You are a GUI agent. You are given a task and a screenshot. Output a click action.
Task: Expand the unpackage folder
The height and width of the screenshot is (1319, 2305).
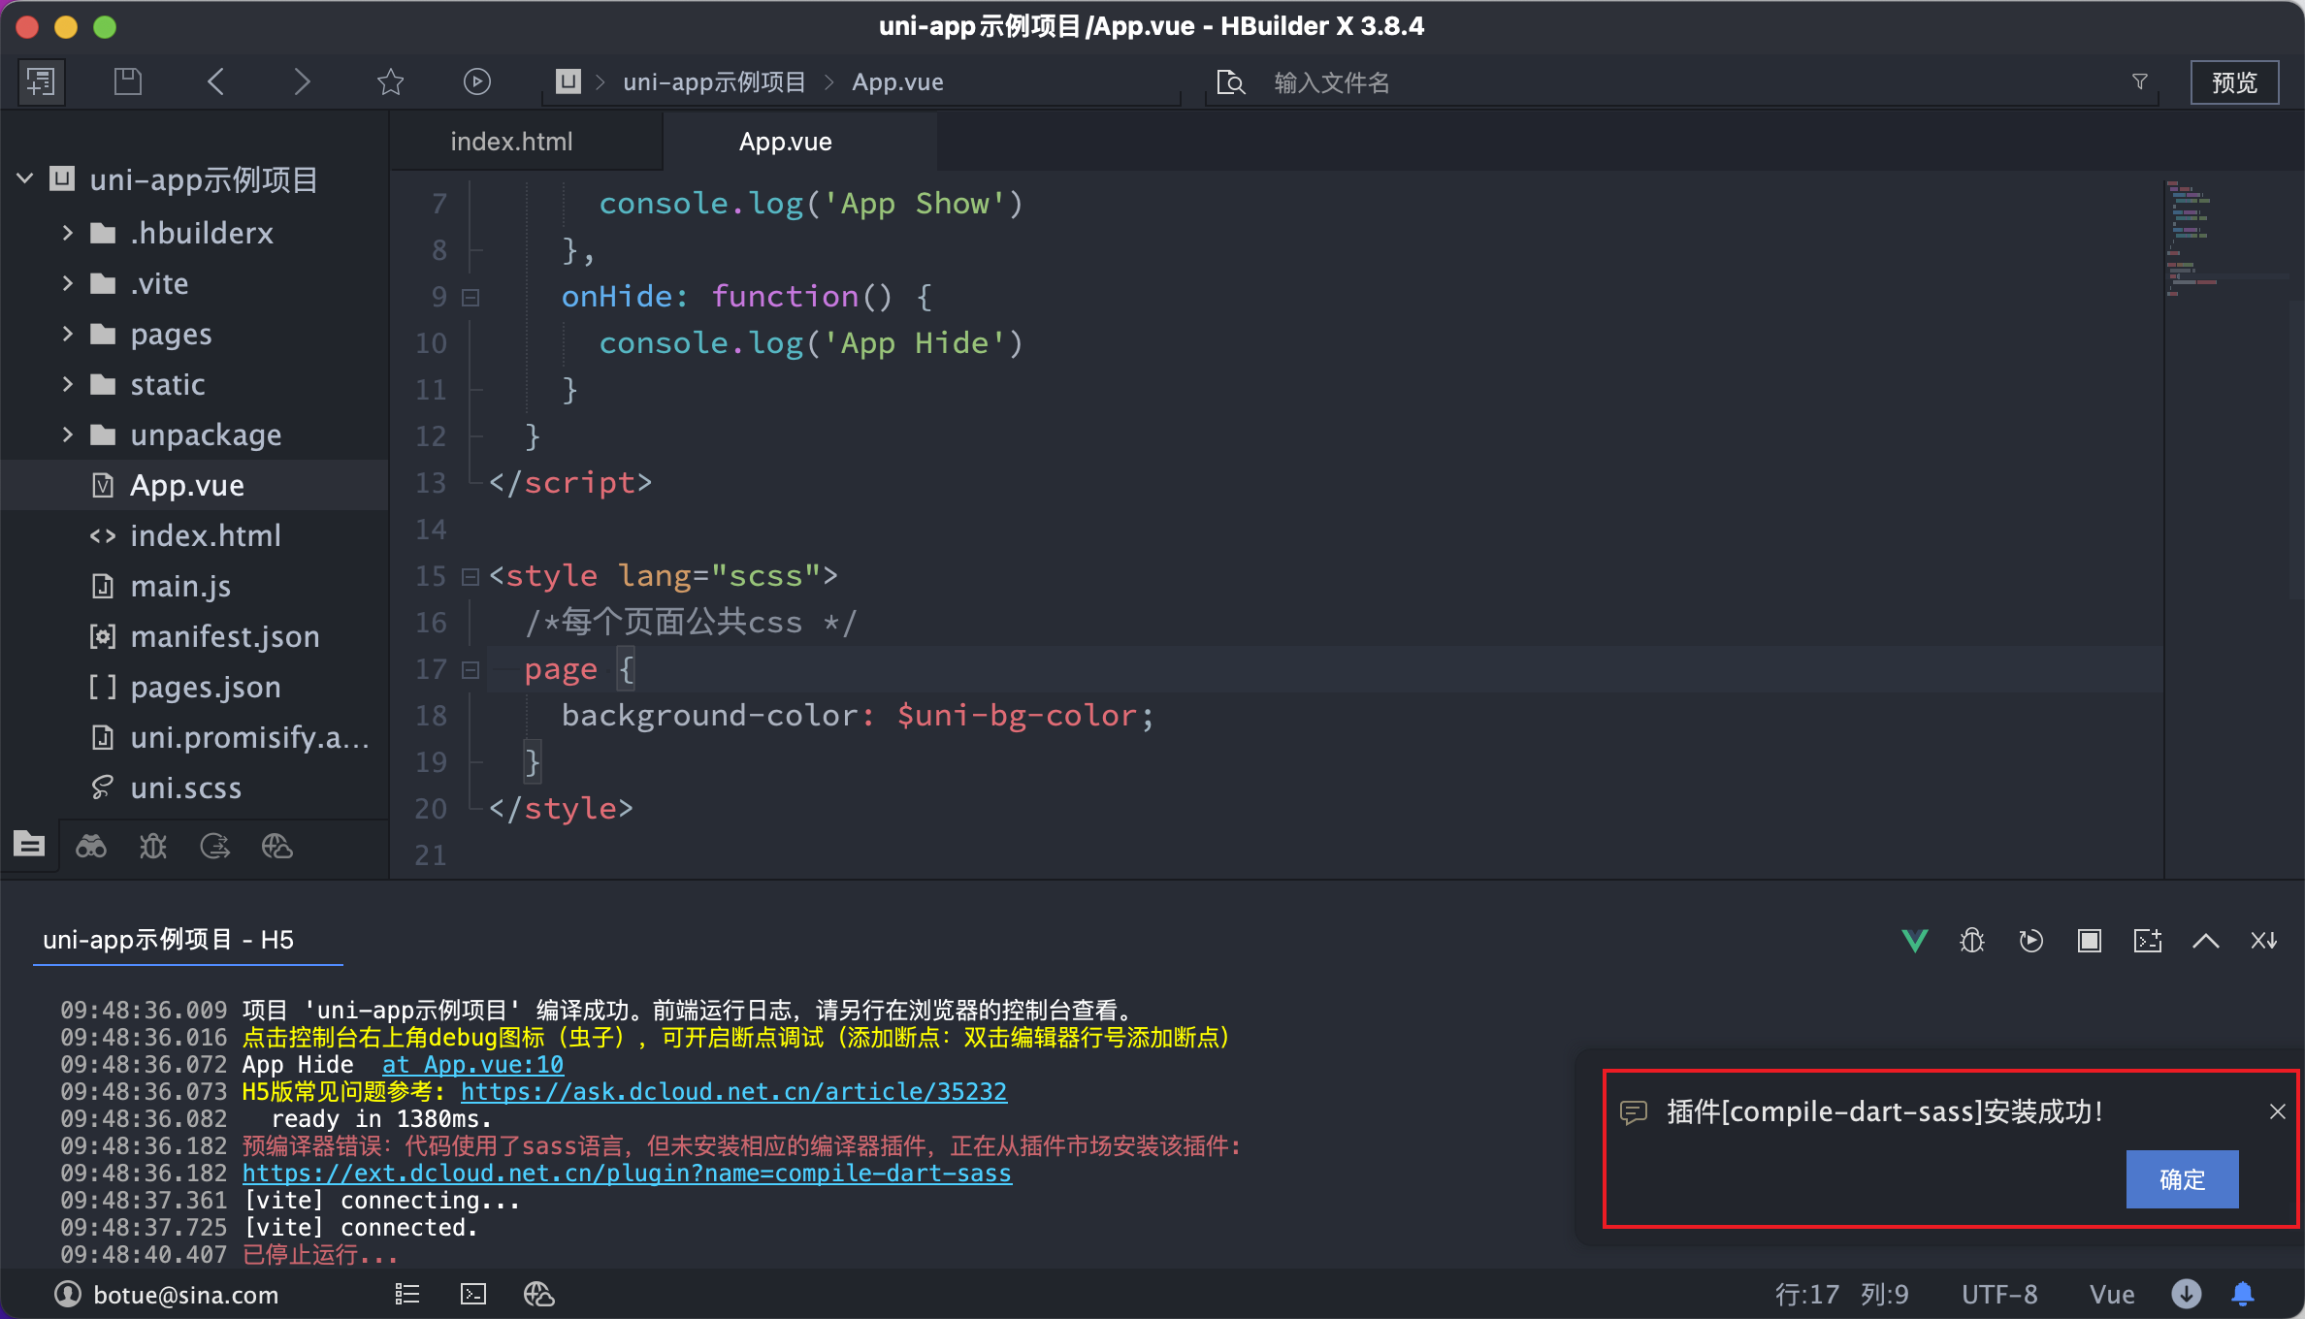pos(67,434)
